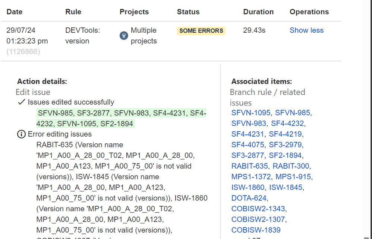Click the Action details: heading
Screen dimensions: 372x239
coord(42,82)
